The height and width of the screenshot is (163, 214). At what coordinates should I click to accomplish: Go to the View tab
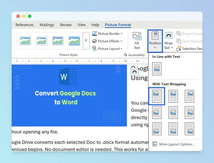[82, 25]
